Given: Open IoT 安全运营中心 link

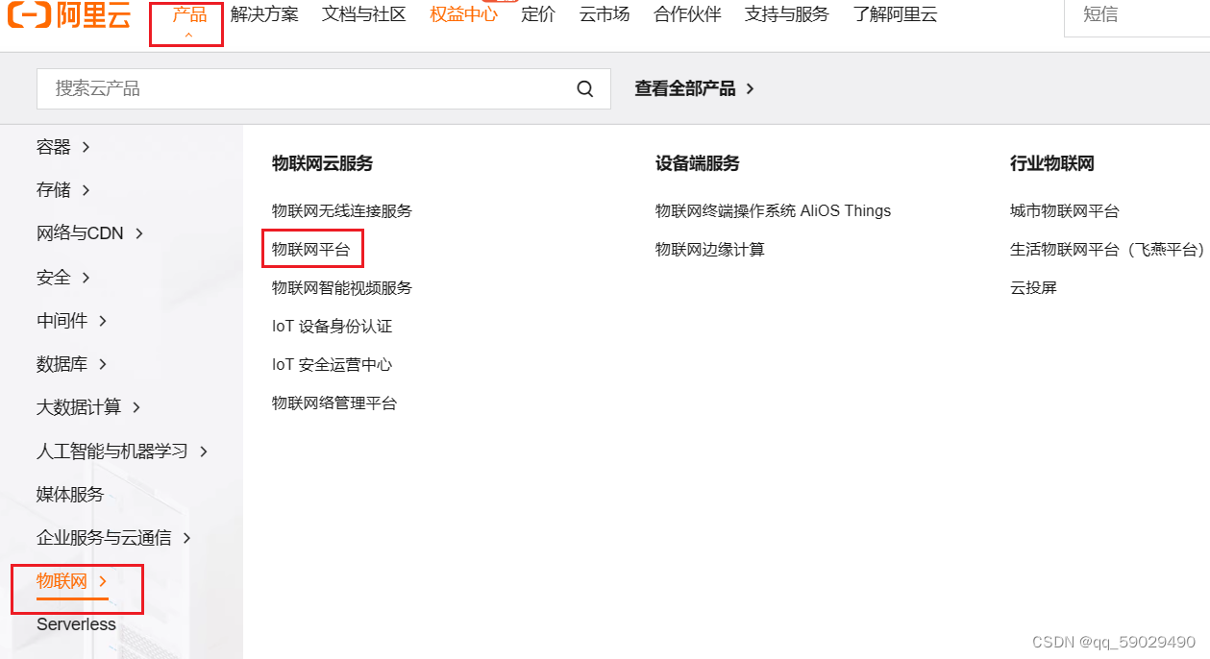Looking at the screenshot, I should point(332,364).
